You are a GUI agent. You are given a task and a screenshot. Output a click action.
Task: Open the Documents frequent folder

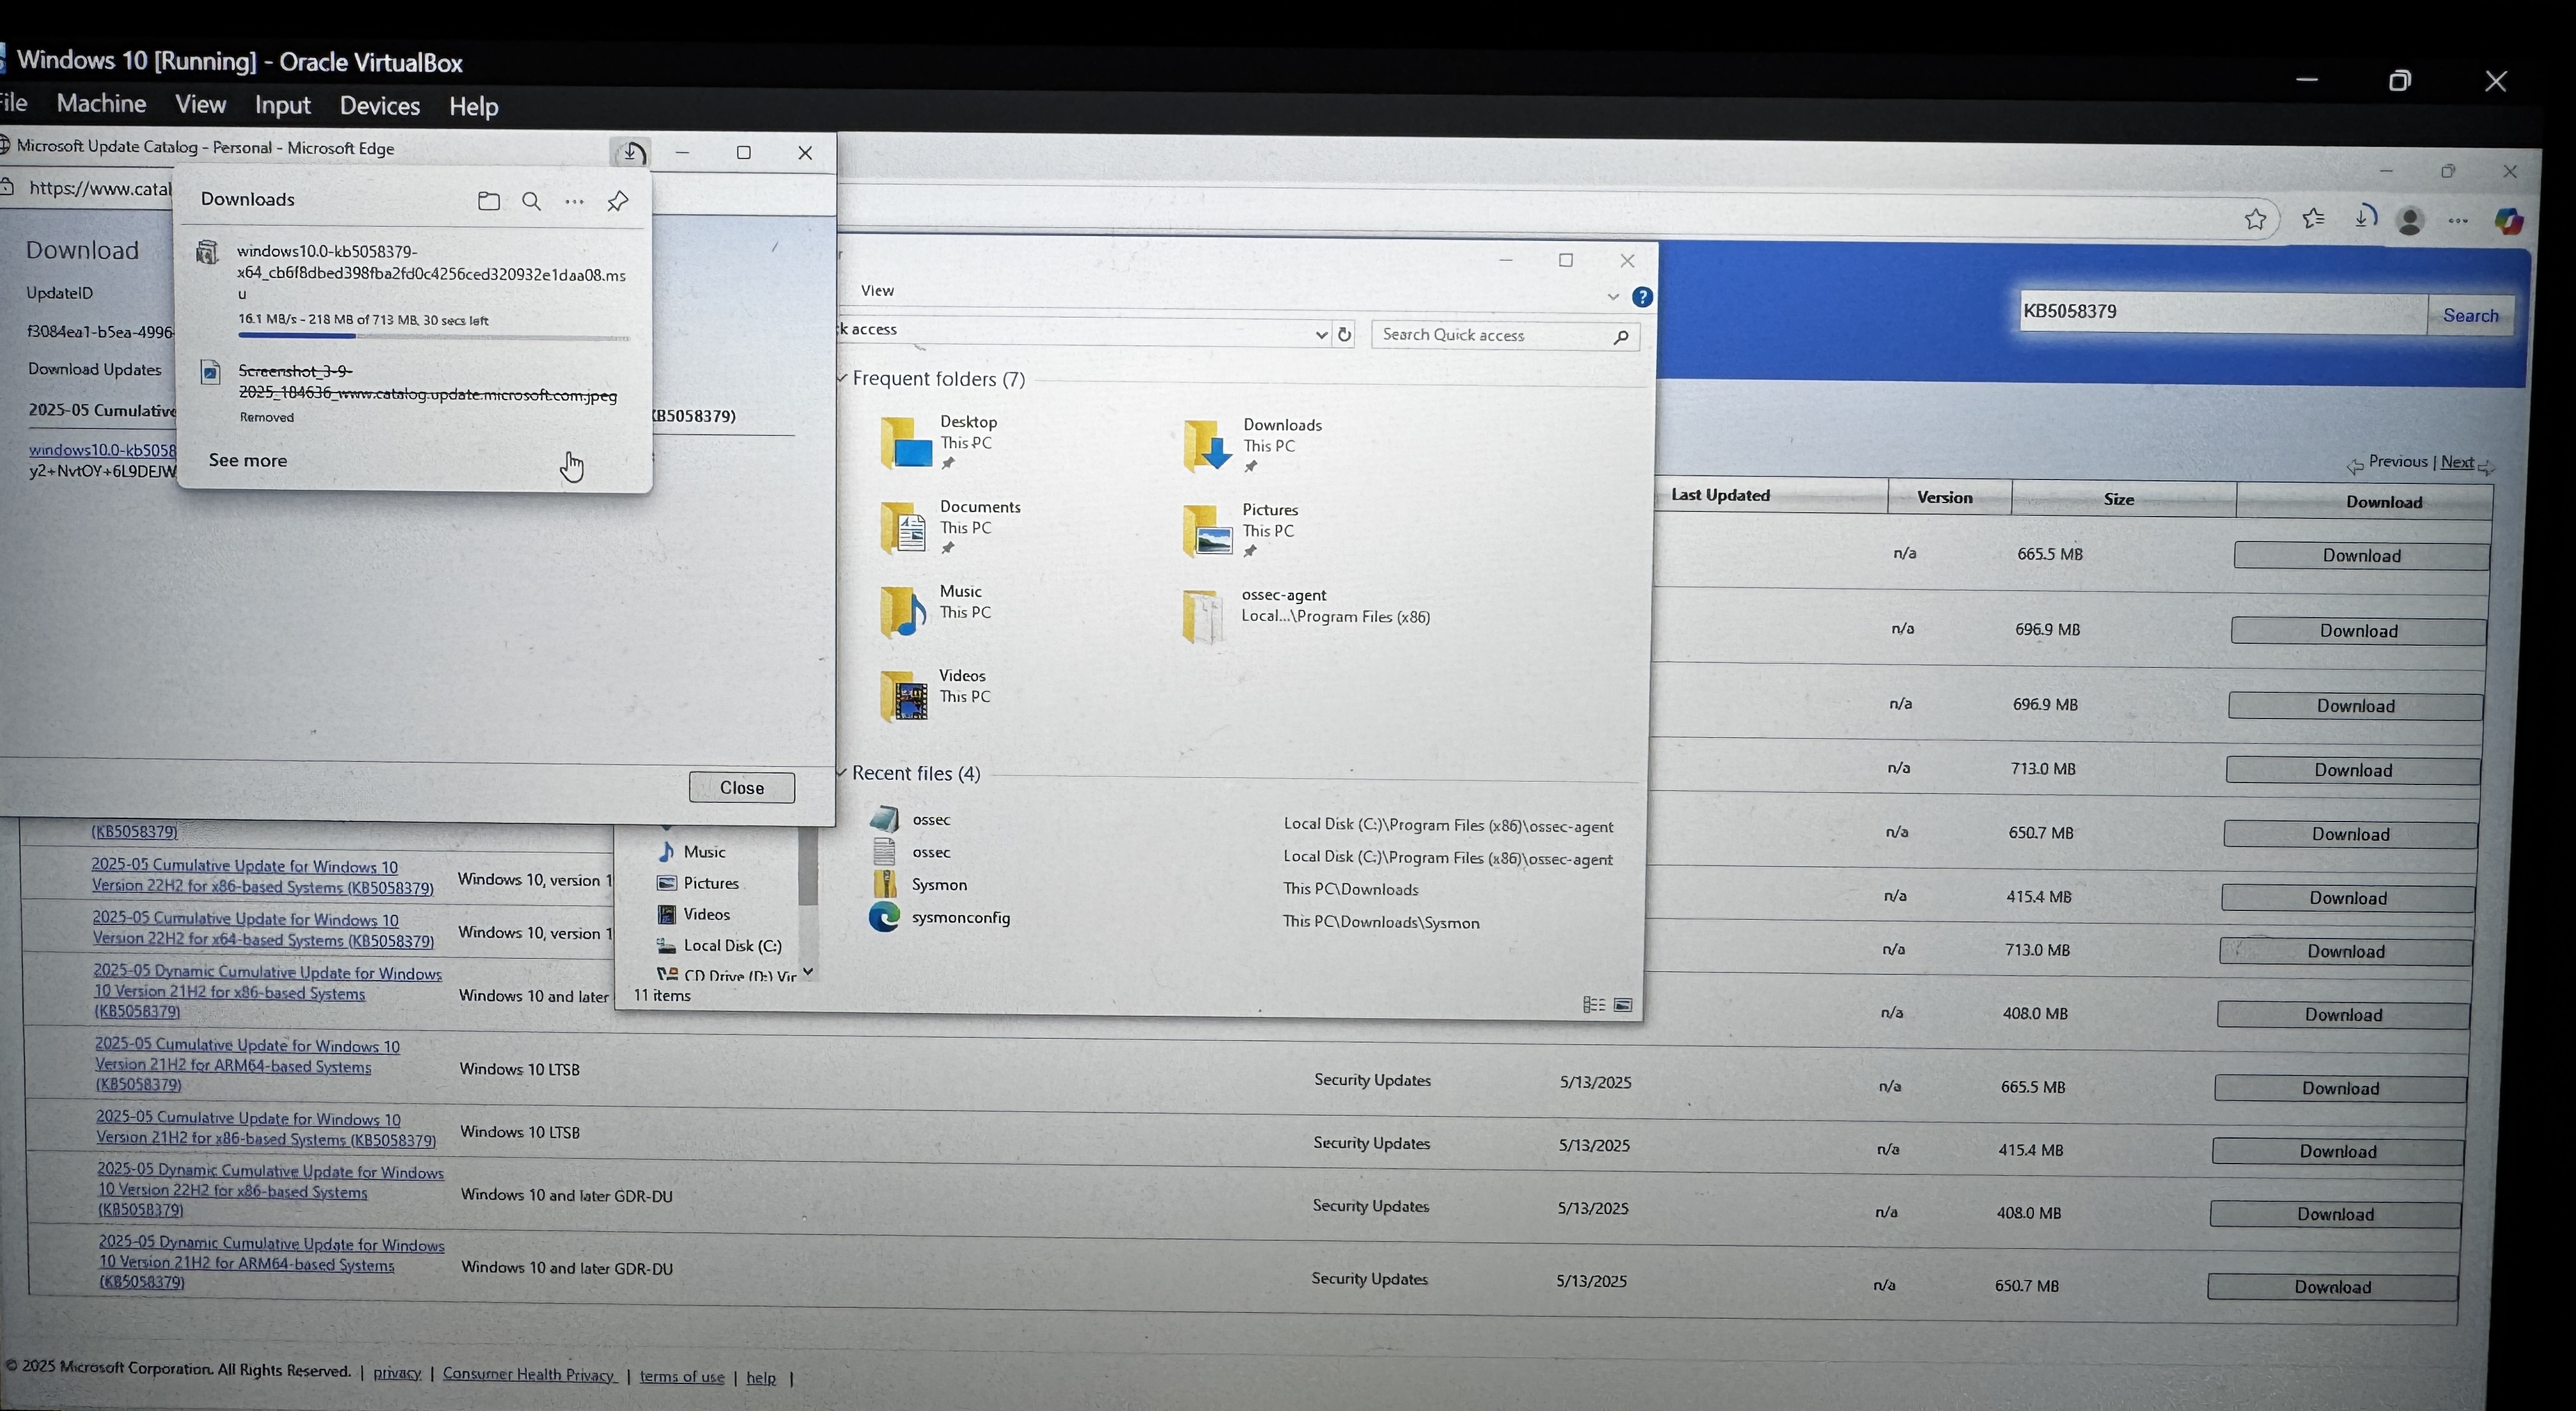tap(951, 527)
